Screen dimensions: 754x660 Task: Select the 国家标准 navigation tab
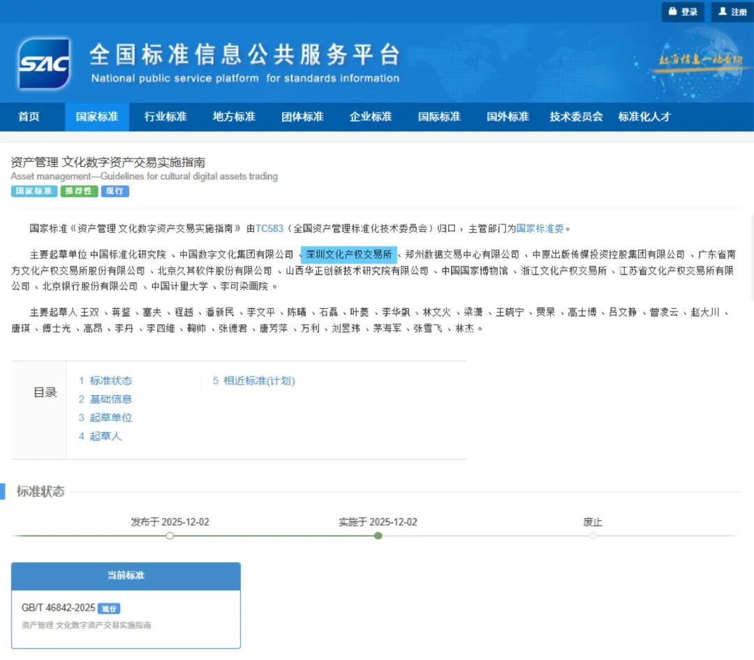(x=97, y=117)
